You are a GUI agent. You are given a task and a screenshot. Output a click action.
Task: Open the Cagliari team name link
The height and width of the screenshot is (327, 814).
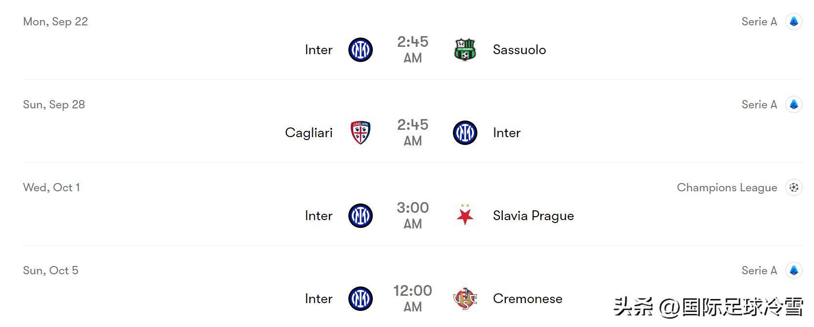[x=309, y=133]
